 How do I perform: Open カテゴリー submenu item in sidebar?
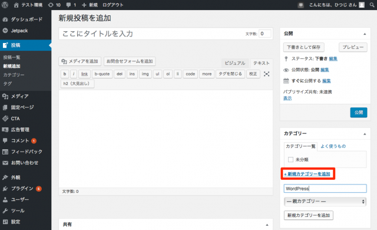tap(14, 75)
